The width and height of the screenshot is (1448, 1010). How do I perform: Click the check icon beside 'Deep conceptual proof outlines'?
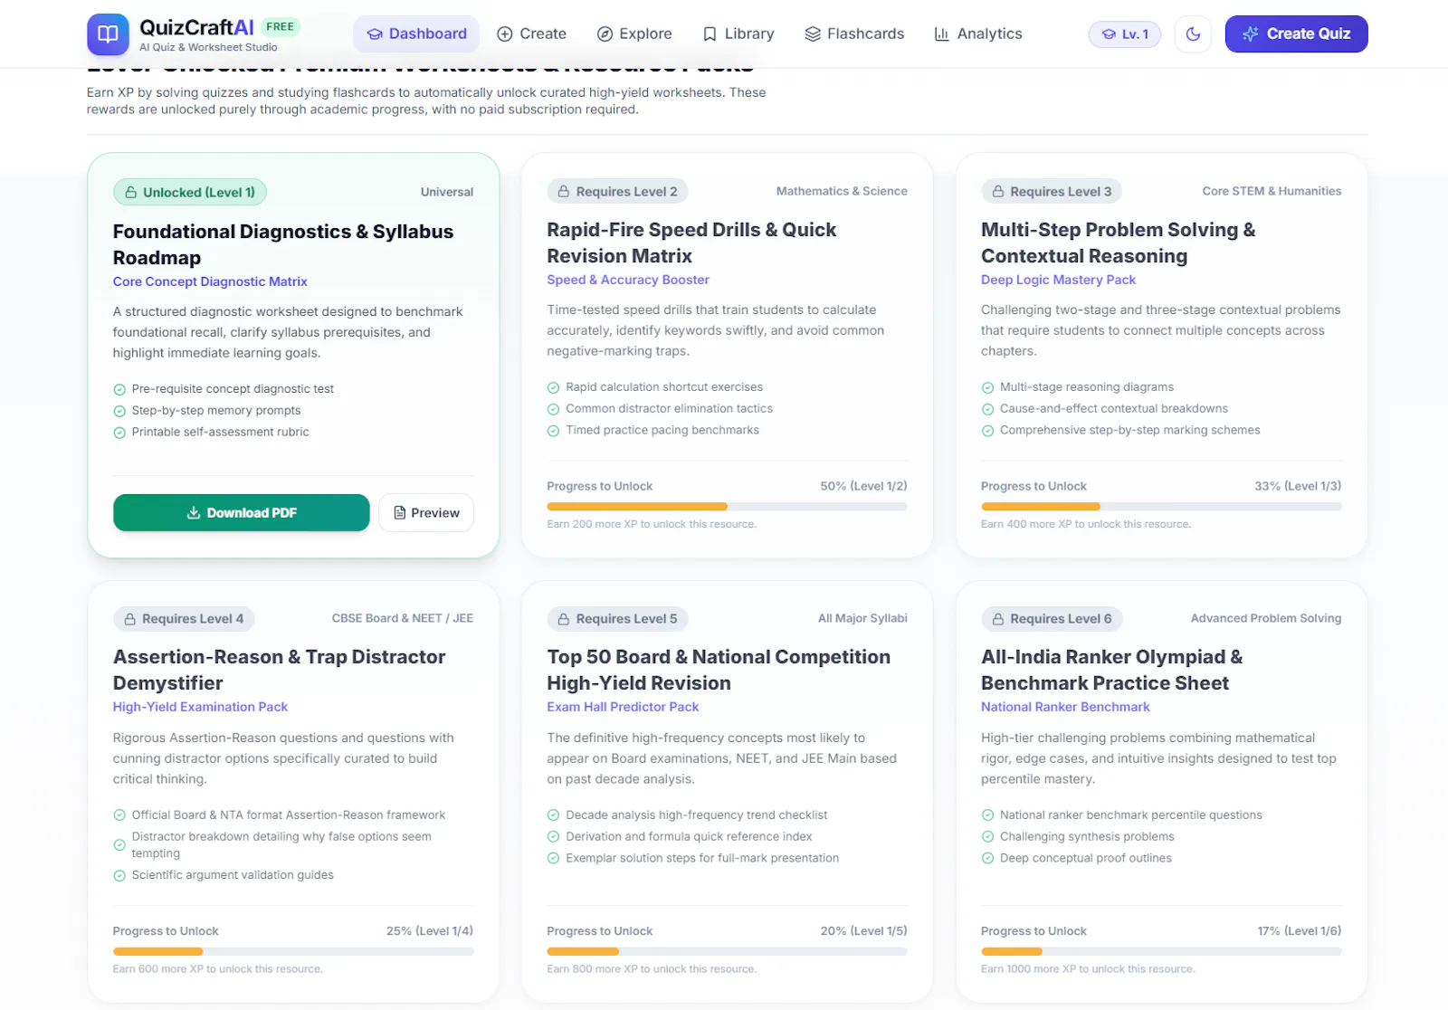987,859
